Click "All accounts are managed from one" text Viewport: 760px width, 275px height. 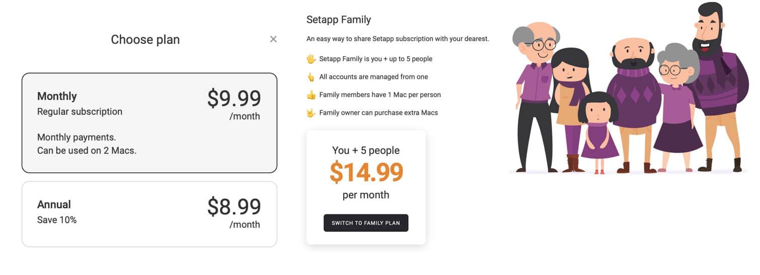click(373, 77)
